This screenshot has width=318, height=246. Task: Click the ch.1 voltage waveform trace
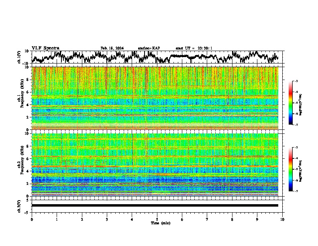point(155,57)
